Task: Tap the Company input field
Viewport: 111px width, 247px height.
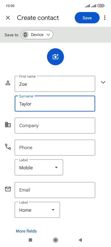Action: pyautogui.click(x=55, y=125)
